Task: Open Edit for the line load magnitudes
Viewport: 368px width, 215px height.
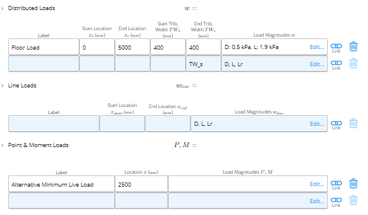Action: pos(317,124)
